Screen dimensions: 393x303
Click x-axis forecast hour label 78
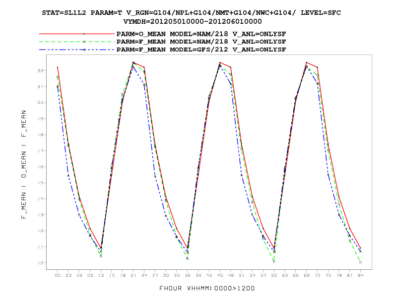coord(339,275)
